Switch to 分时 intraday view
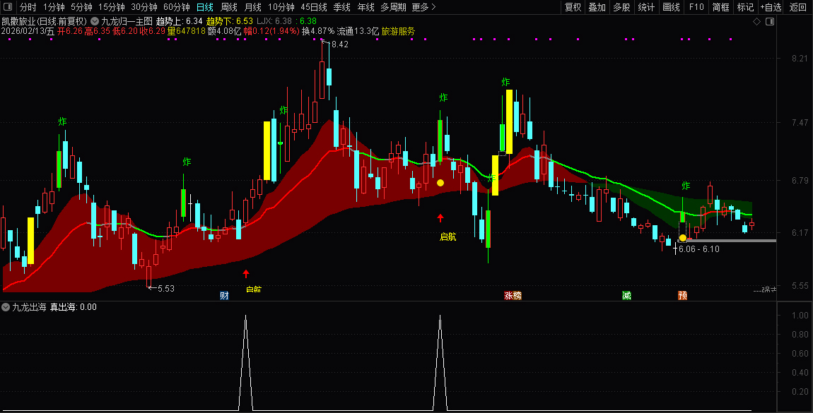 [28, 7]
